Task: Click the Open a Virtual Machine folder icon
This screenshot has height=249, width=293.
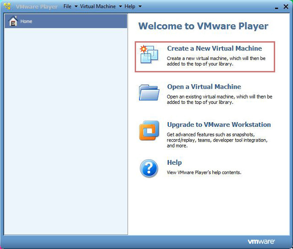Action: click(149, 92)
